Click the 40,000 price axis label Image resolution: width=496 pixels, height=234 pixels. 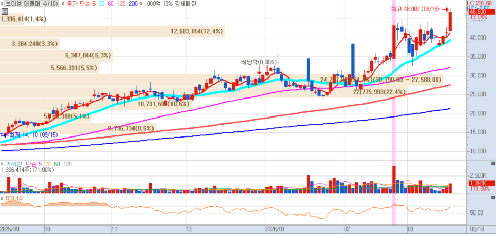(x=478, y=38)
